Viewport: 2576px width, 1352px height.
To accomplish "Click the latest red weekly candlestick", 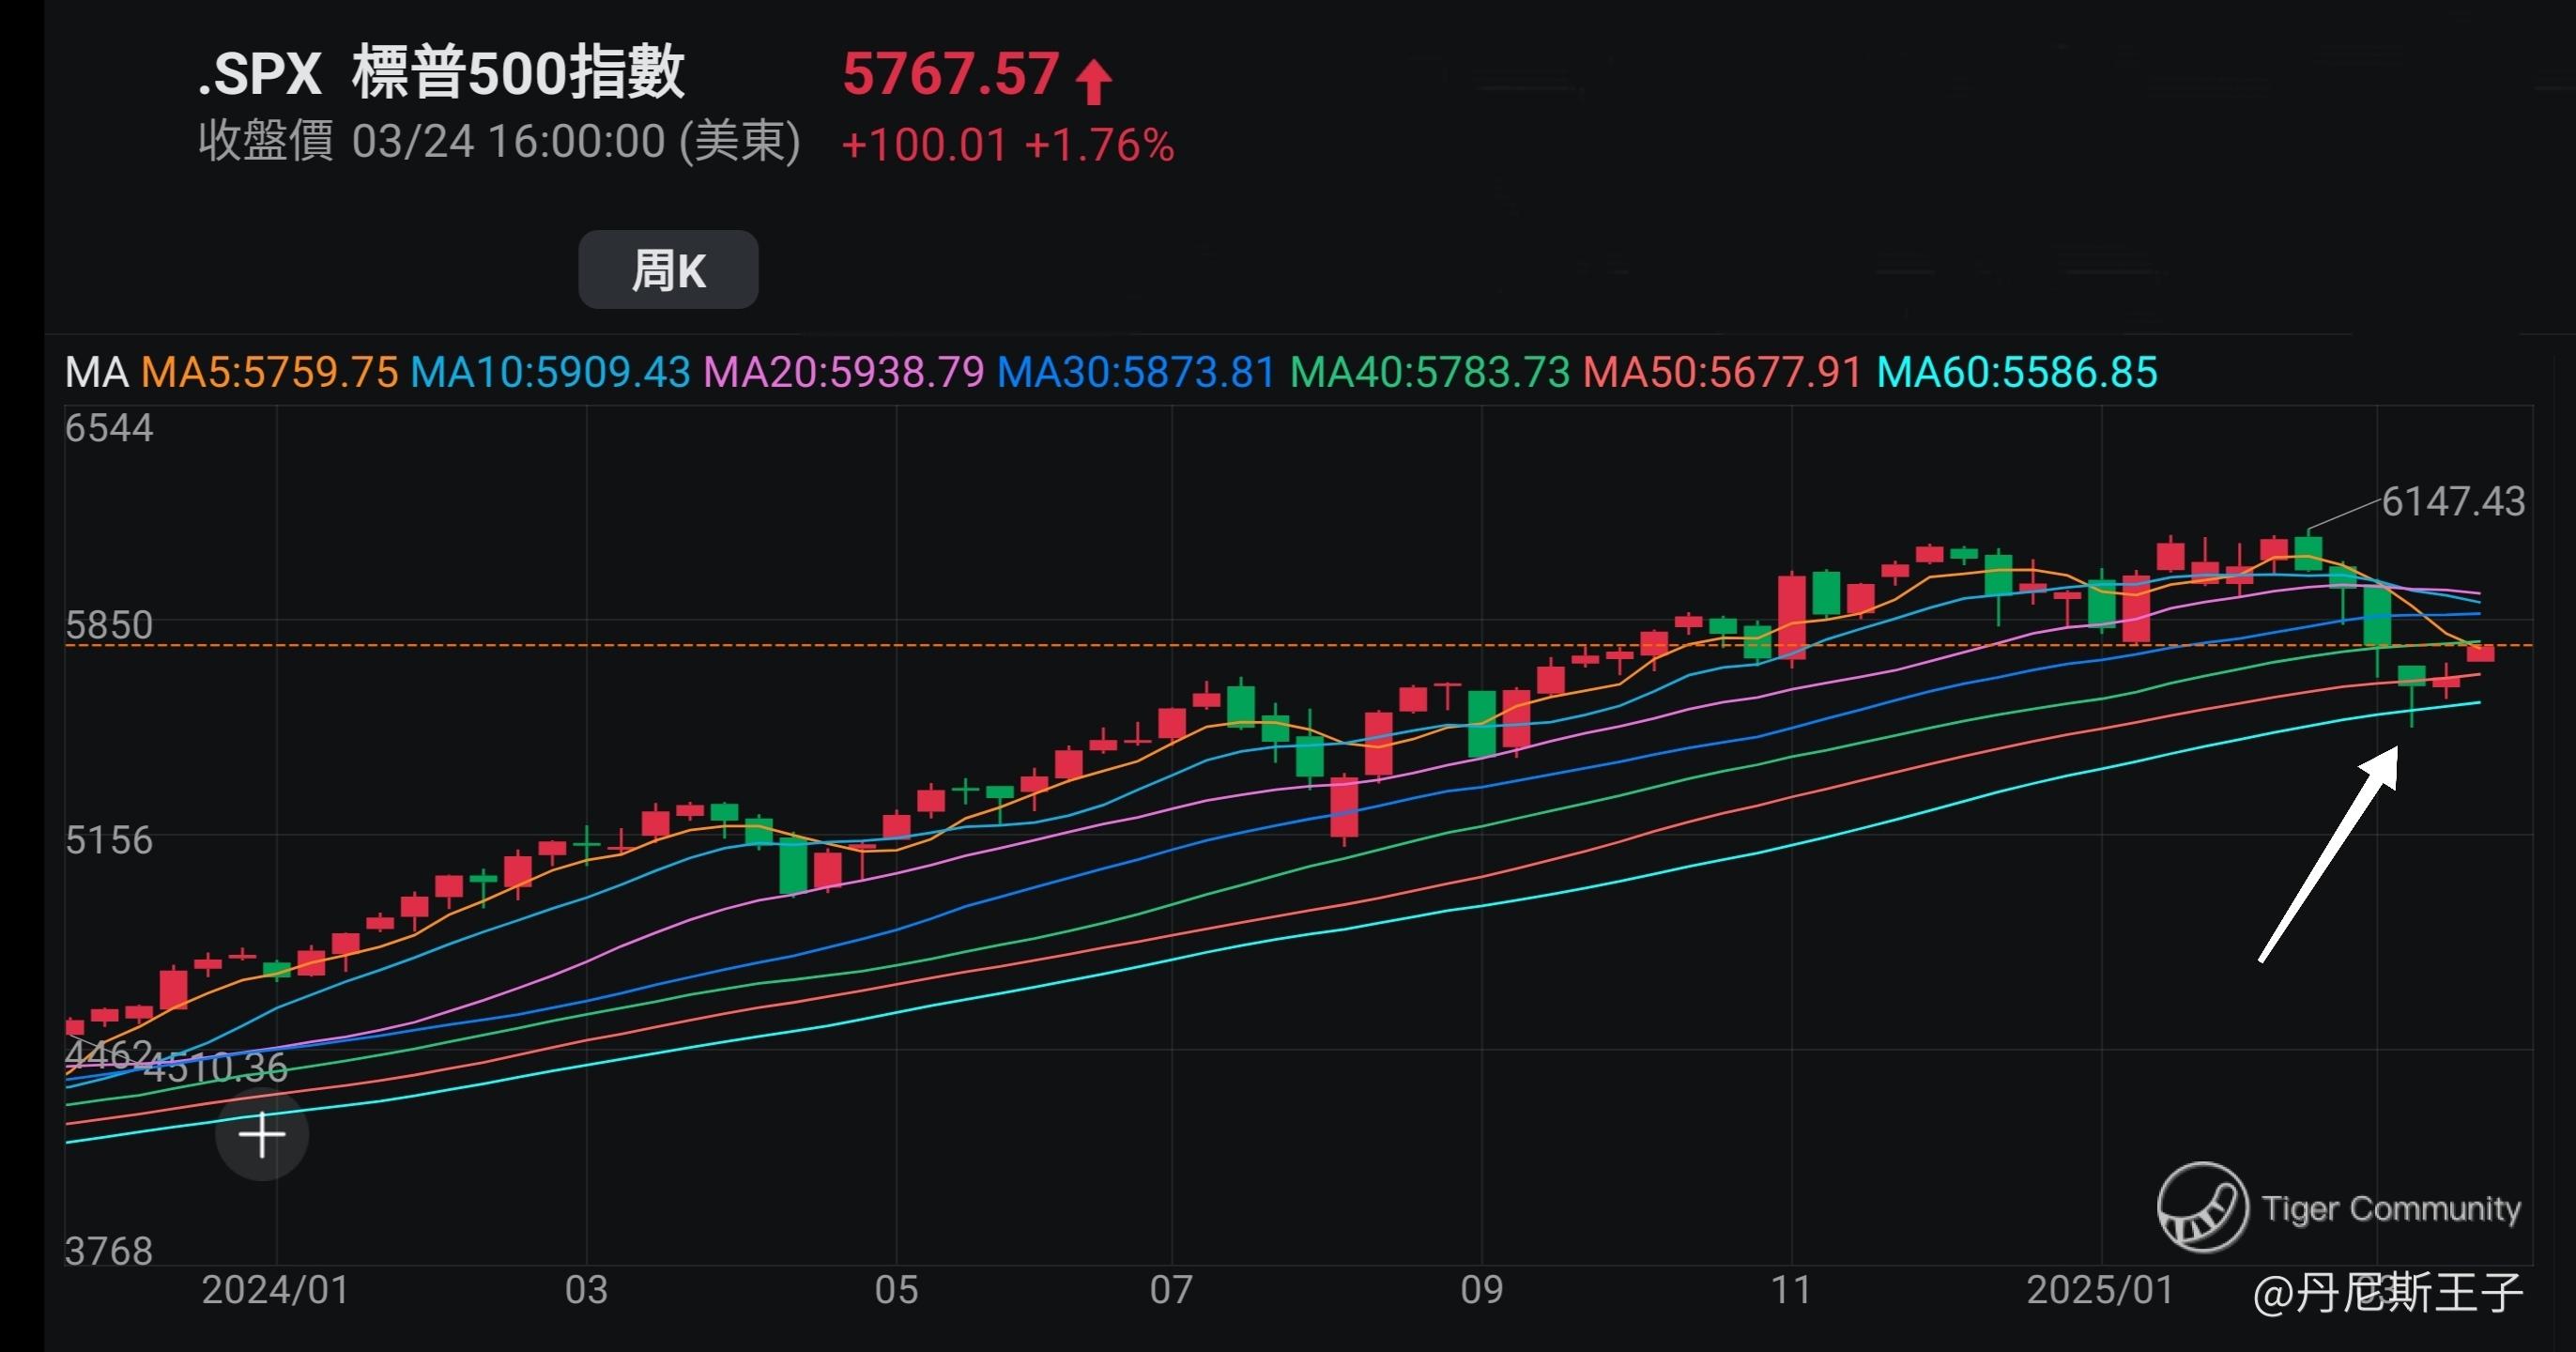I will pyautogui.click(x=2480, y=653).
